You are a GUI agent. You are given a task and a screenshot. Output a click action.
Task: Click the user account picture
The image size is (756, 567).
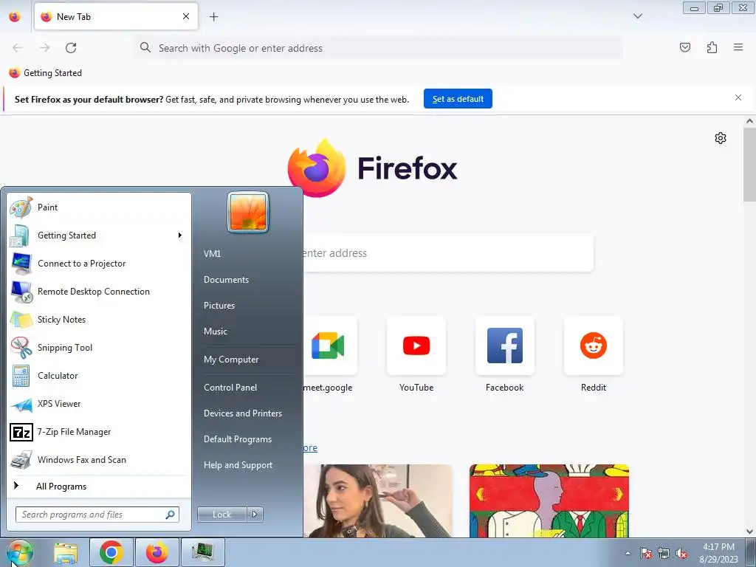(248, 212)
